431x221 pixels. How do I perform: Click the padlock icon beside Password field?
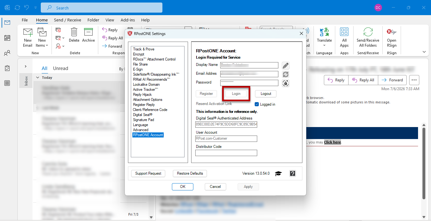286,83
